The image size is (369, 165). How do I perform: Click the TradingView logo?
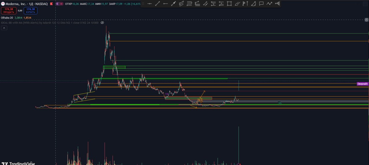click(18, 163)
